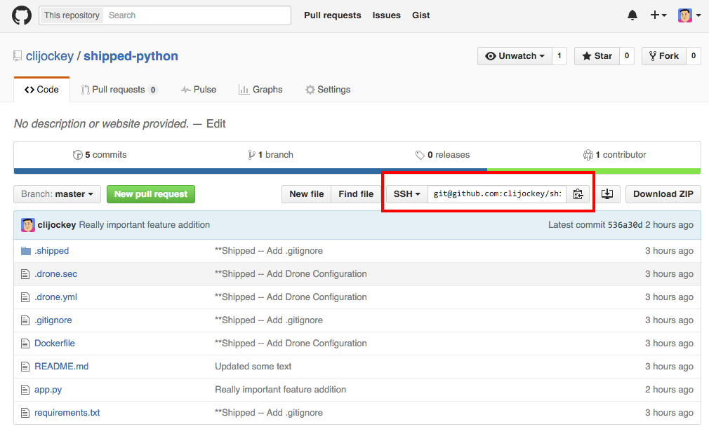Viewport: 709px width, 429px height.
Task: Open the Gist page
Action: click(420, 15)
